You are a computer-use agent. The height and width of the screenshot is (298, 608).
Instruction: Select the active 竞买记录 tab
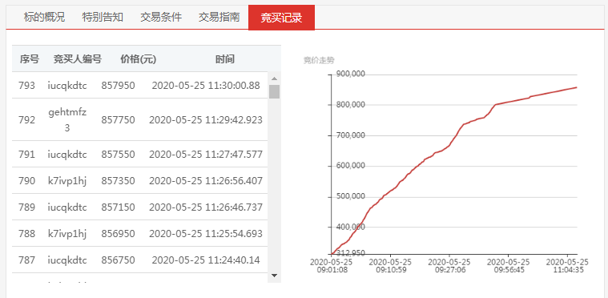(x=281, y=18)
